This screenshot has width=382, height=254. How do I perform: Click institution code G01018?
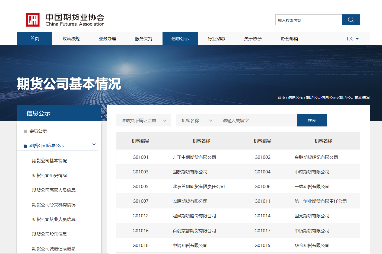(141, 245)
